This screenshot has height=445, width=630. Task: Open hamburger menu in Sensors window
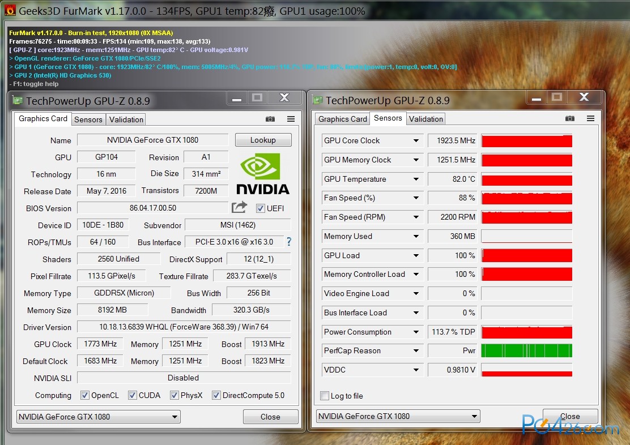click(590, 118)
